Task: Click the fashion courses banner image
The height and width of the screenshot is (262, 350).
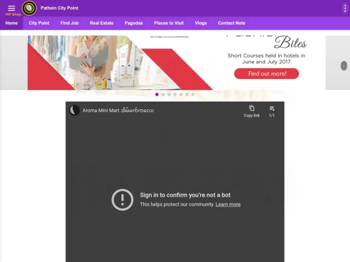Action: click(x=176, y=63)
